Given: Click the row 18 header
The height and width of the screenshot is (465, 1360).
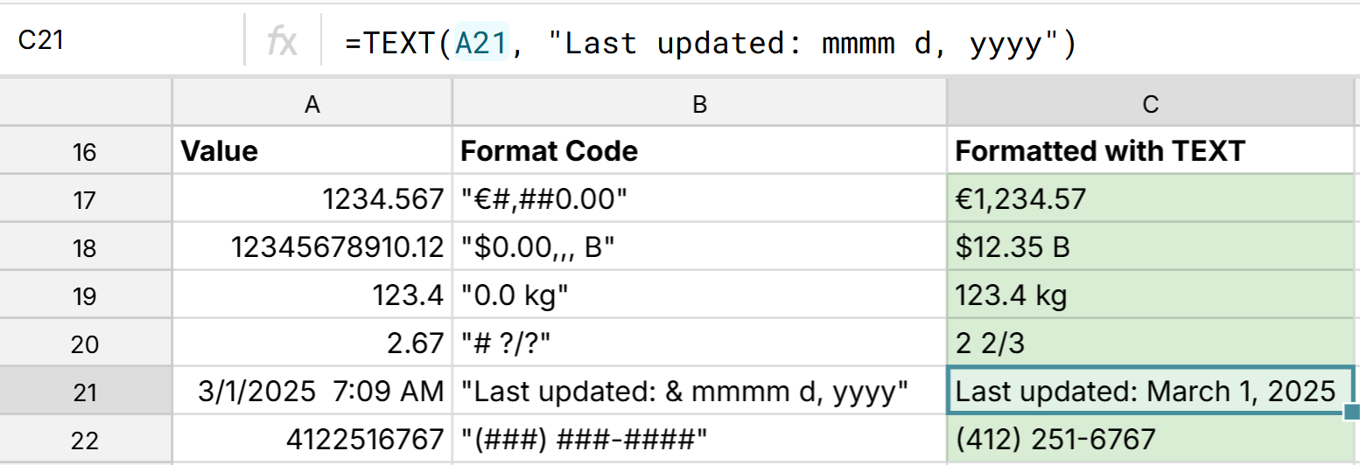Looking at the screenshot, I should (x=85, y=248).
